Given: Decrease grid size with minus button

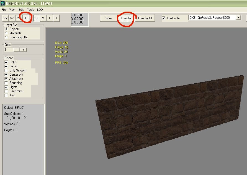Looking at the screenshot, I should point(17,50).
